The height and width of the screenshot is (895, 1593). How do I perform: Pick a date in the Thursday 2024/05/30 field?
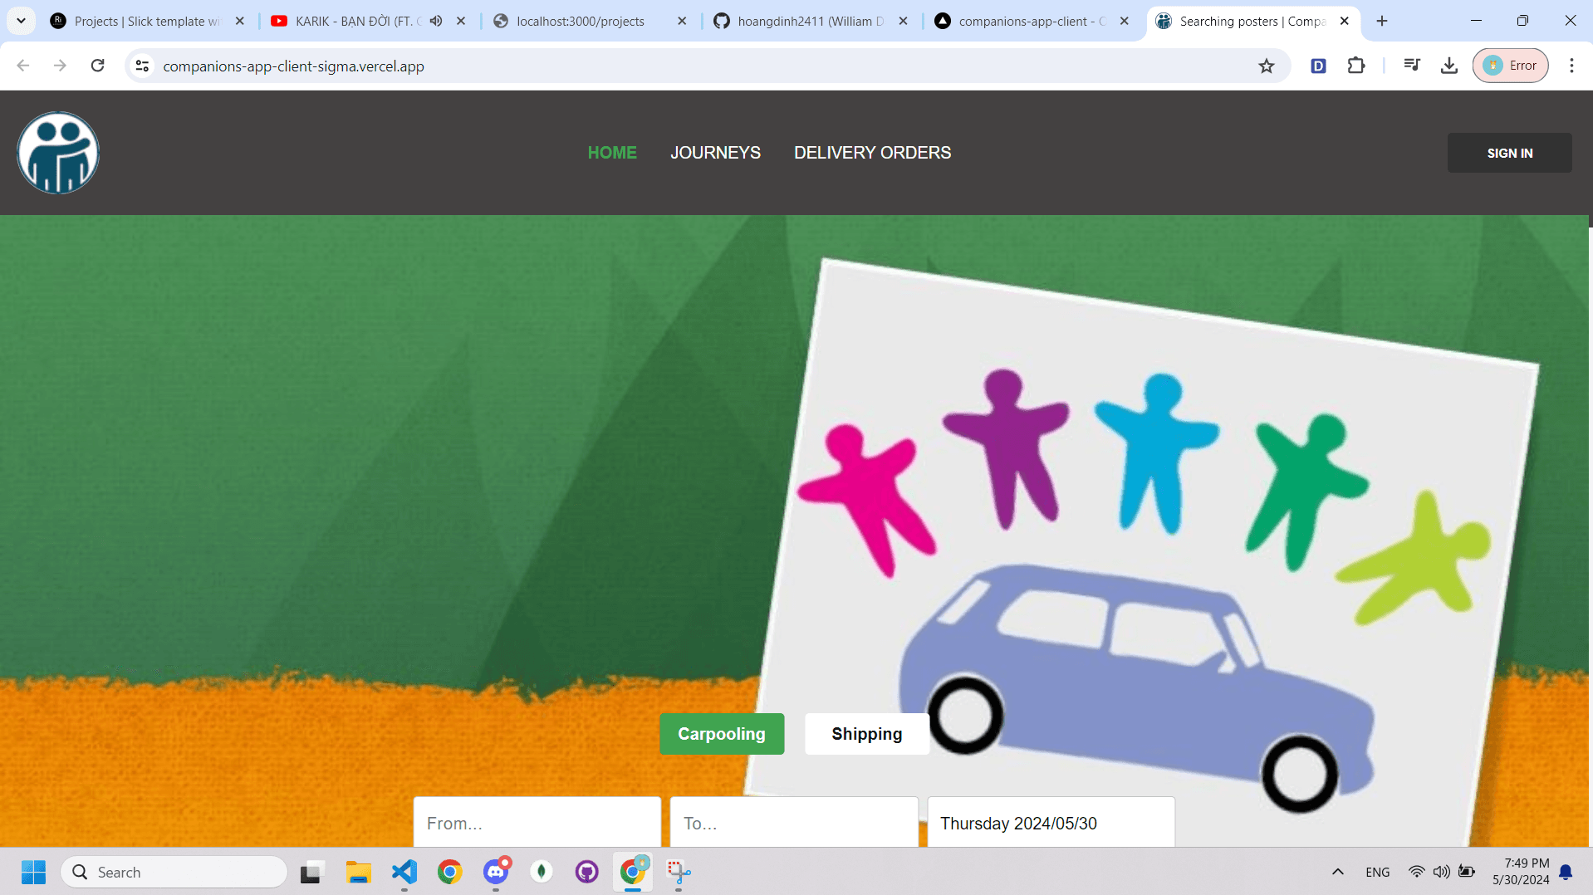click(x=1050, y=823)
